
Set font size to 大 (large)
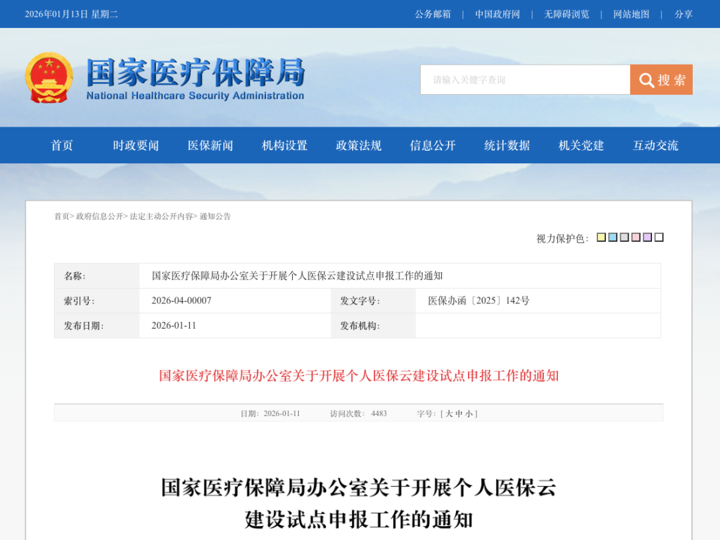click(x=449, y=414)
